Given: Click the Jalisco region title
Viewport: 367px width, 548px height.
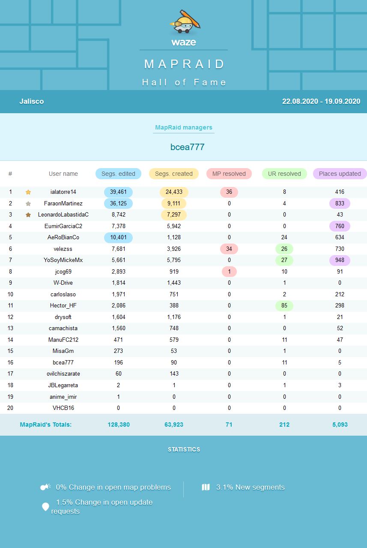Looking at the screenshot, I should click(x=32, y=102).
